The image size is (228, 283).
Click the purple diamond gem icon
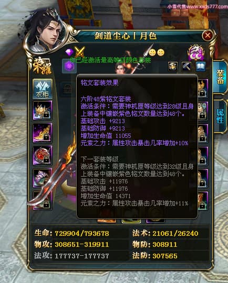(69, 52)
